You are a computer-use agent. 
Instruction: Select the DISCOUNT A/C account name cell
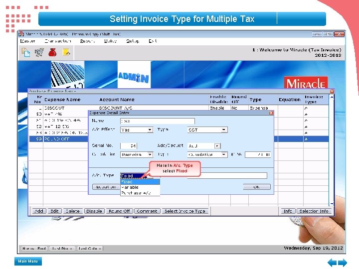pos(116,108)
